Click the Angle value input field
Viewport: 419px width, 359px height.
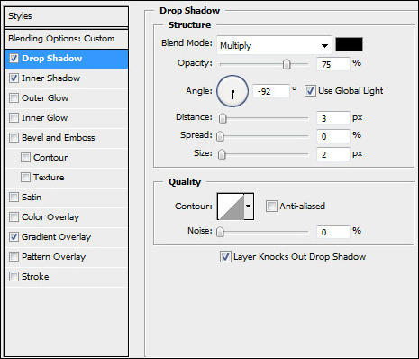point(271,91)
